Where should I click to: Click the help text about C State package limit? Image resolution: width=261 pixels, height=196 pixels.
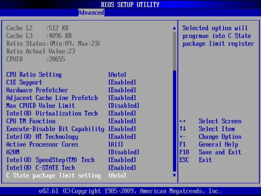point(218,36)
